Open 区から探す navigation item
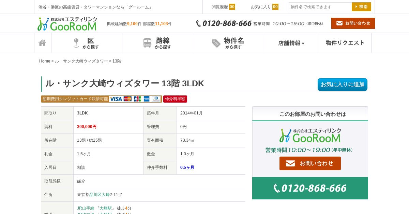 87,43
